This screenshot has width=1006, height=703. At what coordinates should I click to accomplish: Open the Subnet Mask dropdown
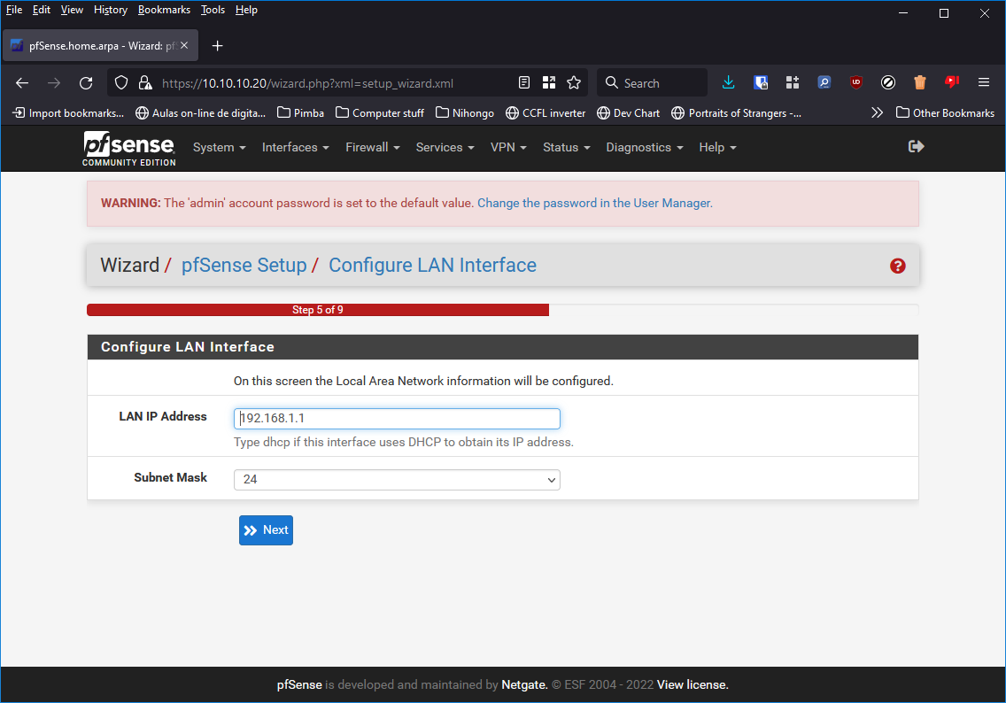click(x=397, y=479)
